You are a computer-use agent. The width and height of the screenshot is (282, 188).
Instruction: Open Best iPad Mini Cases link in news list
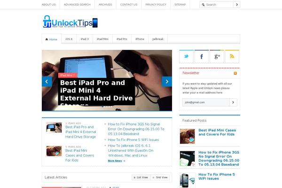coord(80,155)
